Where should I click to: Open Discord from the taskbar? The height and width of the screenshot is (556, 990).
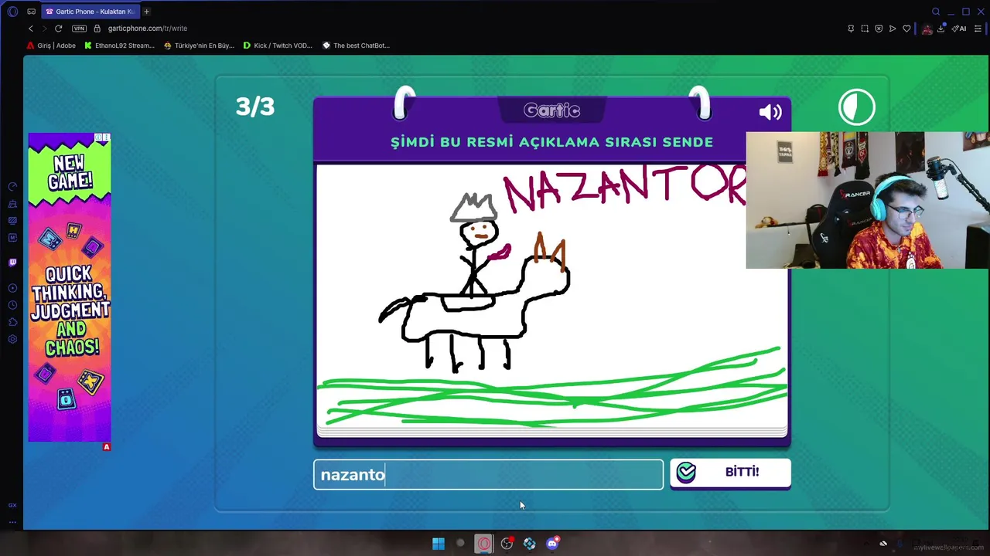coord(552,544)
